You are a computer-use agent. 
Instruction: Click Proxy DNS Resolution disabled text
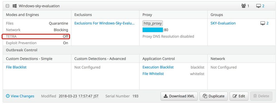pos(168,37)
